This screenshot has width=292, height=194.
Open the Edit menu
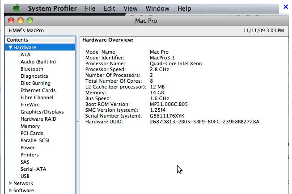[109, 8]
